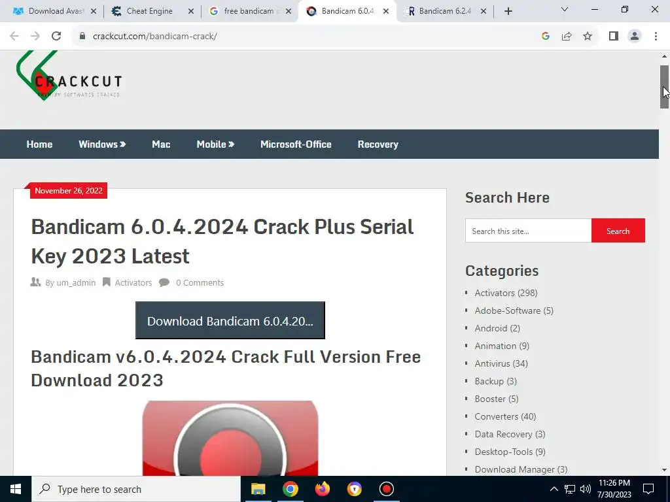670x502 pixels.
Task: Open the tab search chevron
Action: pos(565,9)
